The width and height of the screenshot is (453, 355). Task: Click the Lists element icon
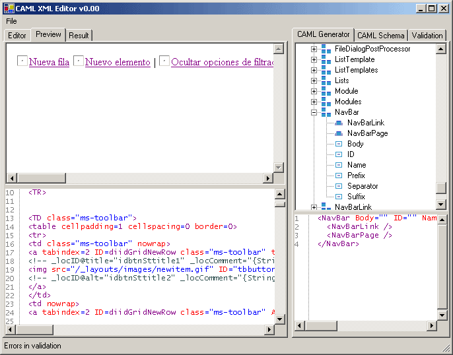click(x=326, y=81)
